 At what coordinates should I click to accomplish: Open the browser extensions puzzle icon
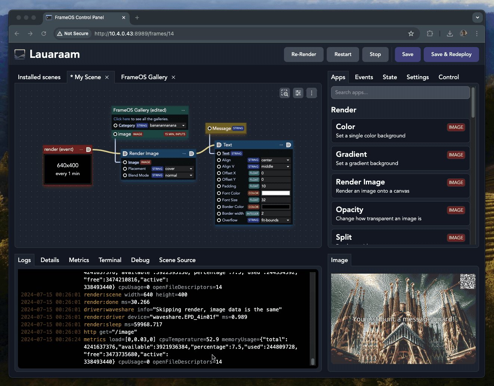430,34
